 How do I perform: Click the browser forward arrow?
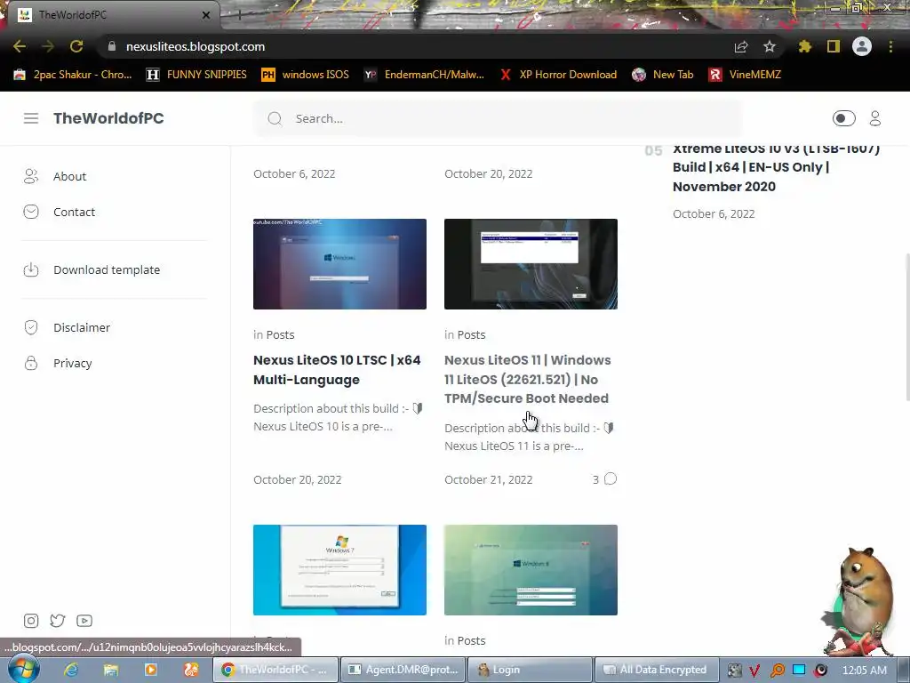tap(48, 46)
